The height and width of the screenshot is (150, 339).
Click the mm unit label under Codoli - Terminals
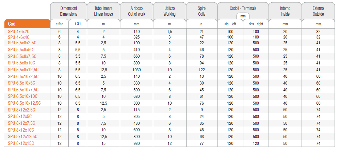(243, 16)
